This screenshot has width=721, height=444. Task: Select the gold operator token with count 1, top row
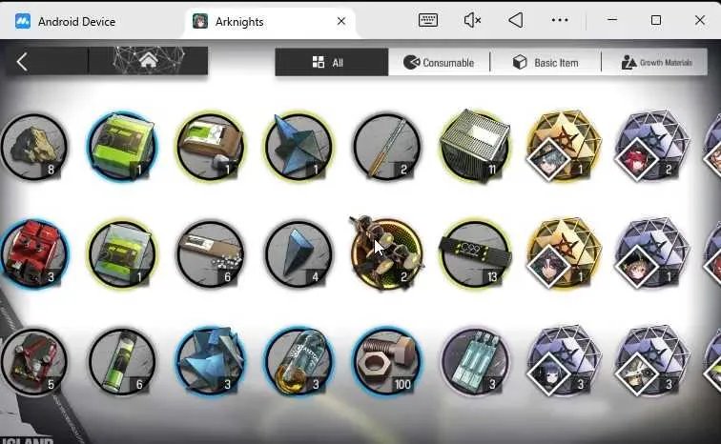point(564,146)
